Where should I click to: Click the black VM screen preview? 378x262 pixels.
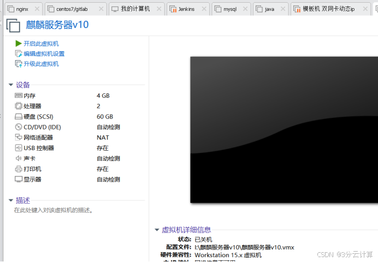(284, 130)
